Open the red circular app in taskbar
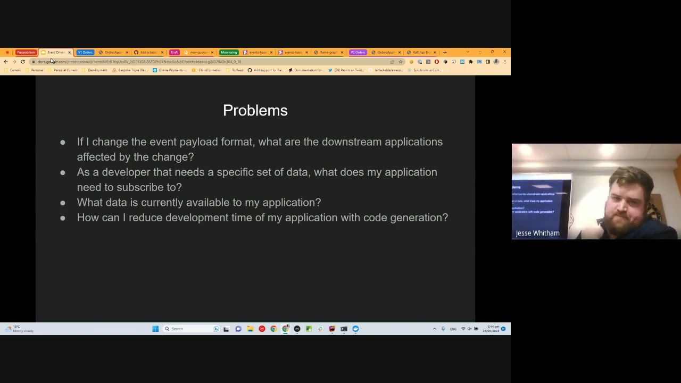Viewport: 681px width, 383px height. pos(262,329)
